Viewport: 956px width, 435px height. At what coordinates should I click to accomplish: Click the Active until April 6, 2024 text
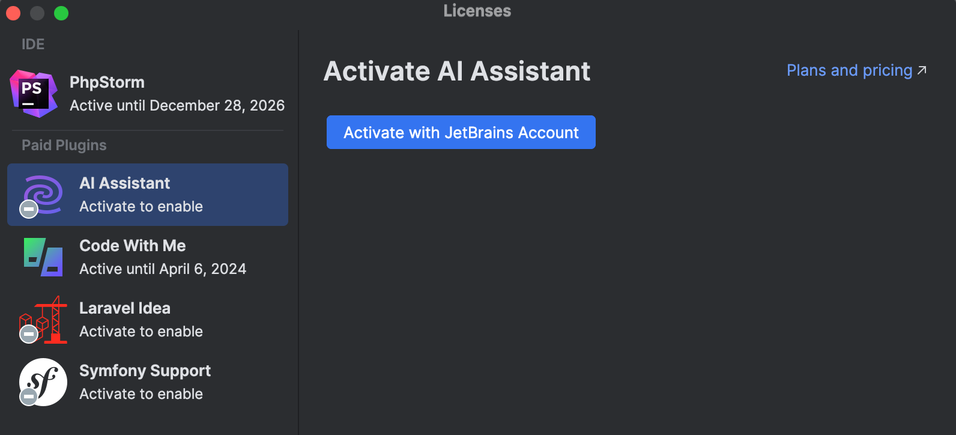coord(163,269)
